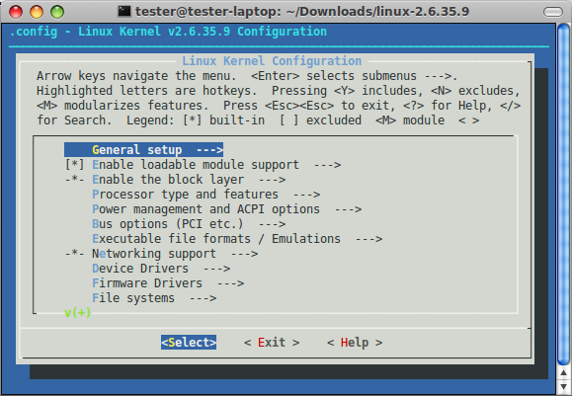The height and width of the screenshot is (396, 572).
Task: Click the scrollbar up arrow
Action: pyautogui.click(x=564, y=373)
